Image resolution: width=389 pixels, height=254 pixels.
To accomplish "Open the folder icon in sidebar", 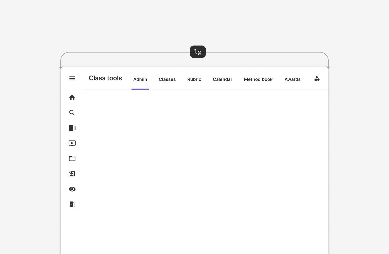I will (x=72, y=159).
